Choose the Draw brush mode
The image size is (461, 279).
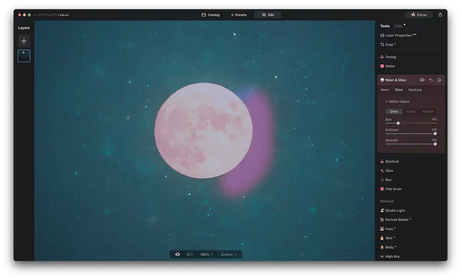(394, 112)
